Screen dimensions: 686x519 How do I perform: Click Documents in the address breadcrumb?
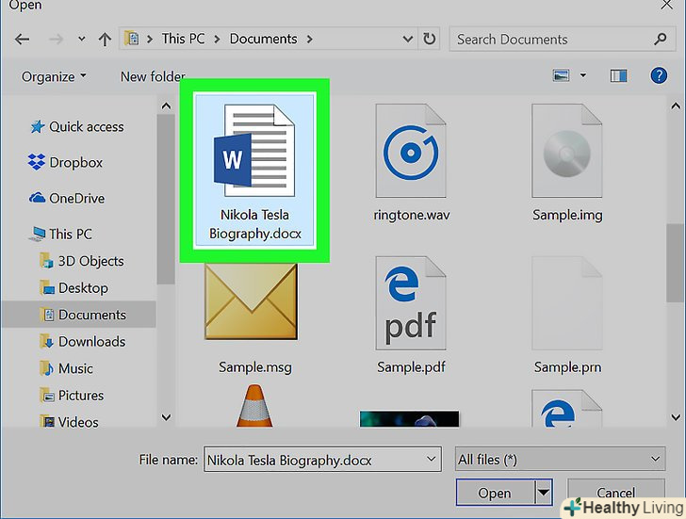tap(264, 39)
